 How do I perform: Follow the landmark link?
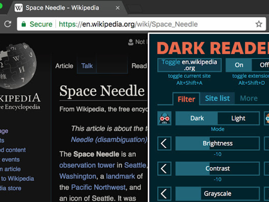pos(120,176)
